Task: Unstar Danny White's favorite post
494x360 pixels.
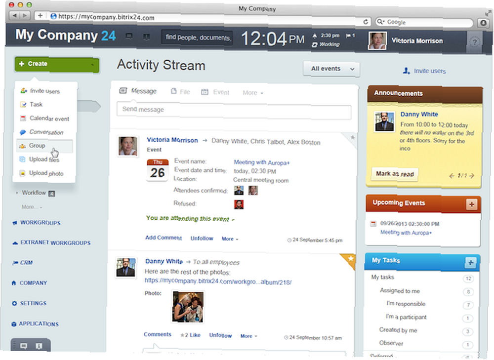Action: [351, 259]
